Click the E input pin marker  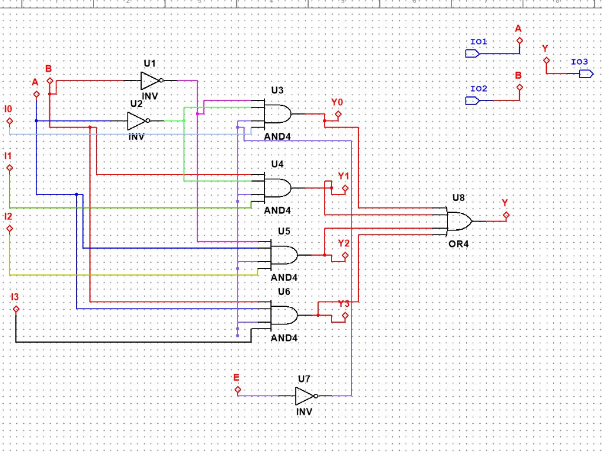(238, 389)
